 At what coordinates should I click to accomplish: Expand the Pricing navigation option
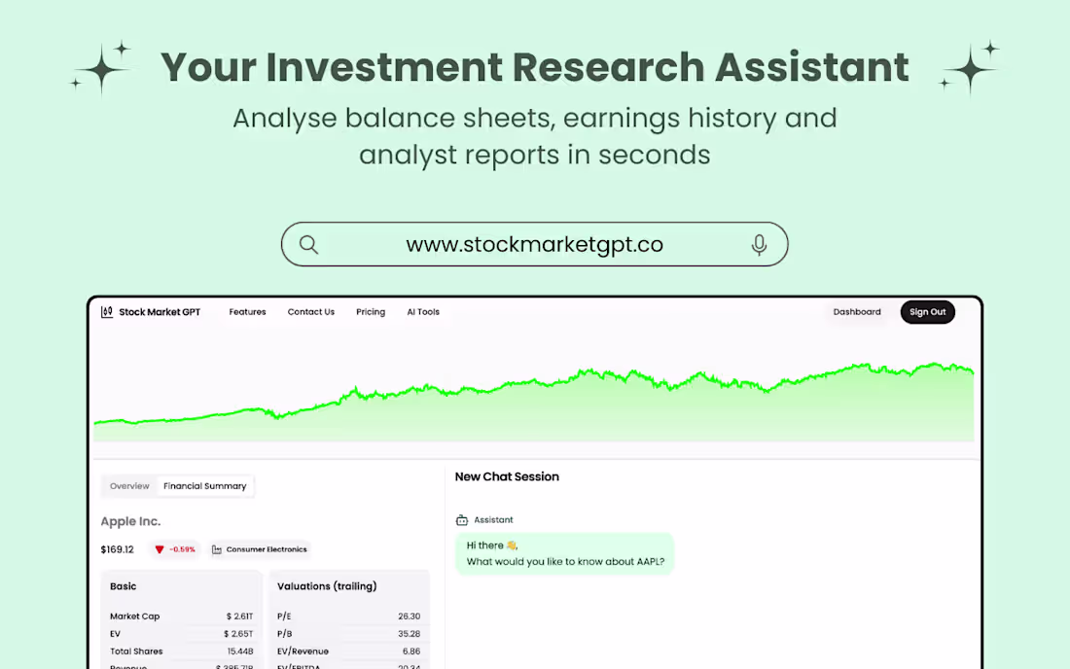pyautogui.click(x=371, y=312)
